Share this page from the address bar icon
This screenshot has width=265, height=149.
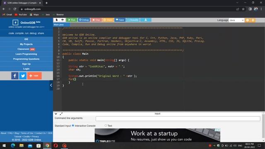(x=238, y=9)
